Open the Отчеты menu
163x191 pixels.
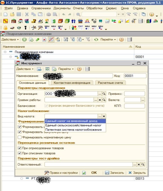(79, 8)
